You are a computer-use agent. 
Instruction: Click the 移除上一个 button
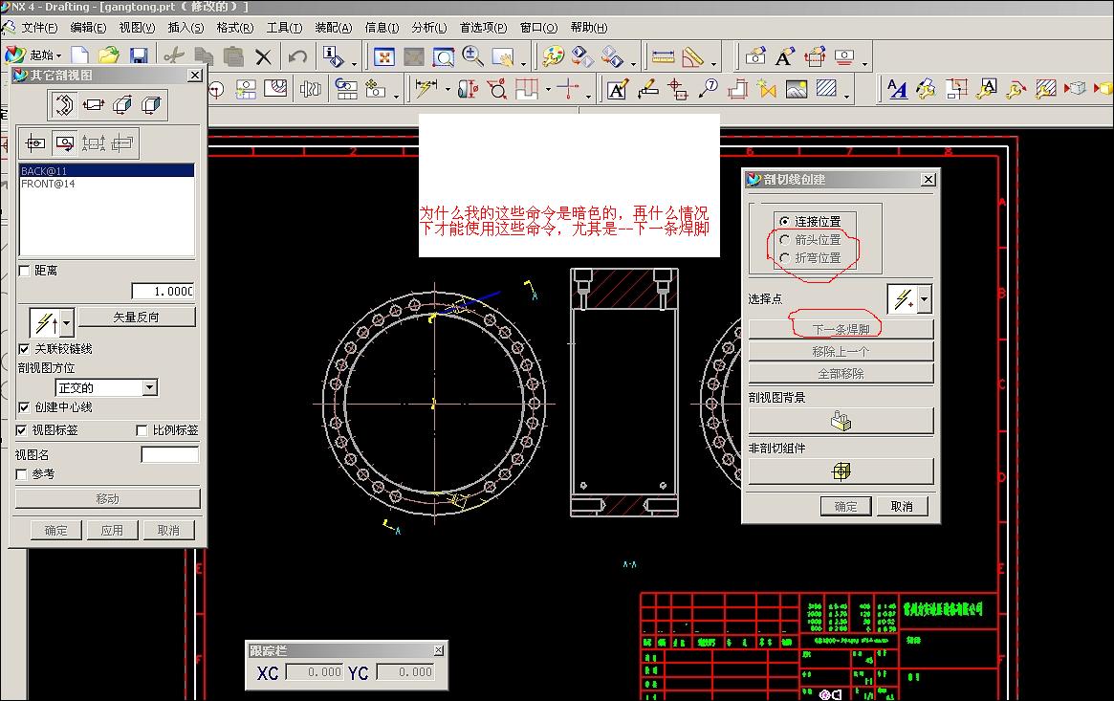(x=841, y=352)
